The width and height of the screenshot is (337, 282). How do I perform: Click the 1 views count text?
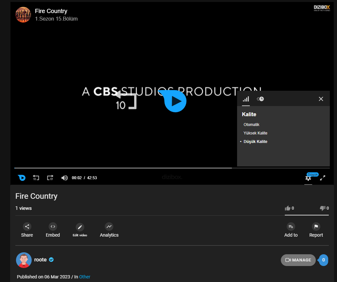point(24,208)
